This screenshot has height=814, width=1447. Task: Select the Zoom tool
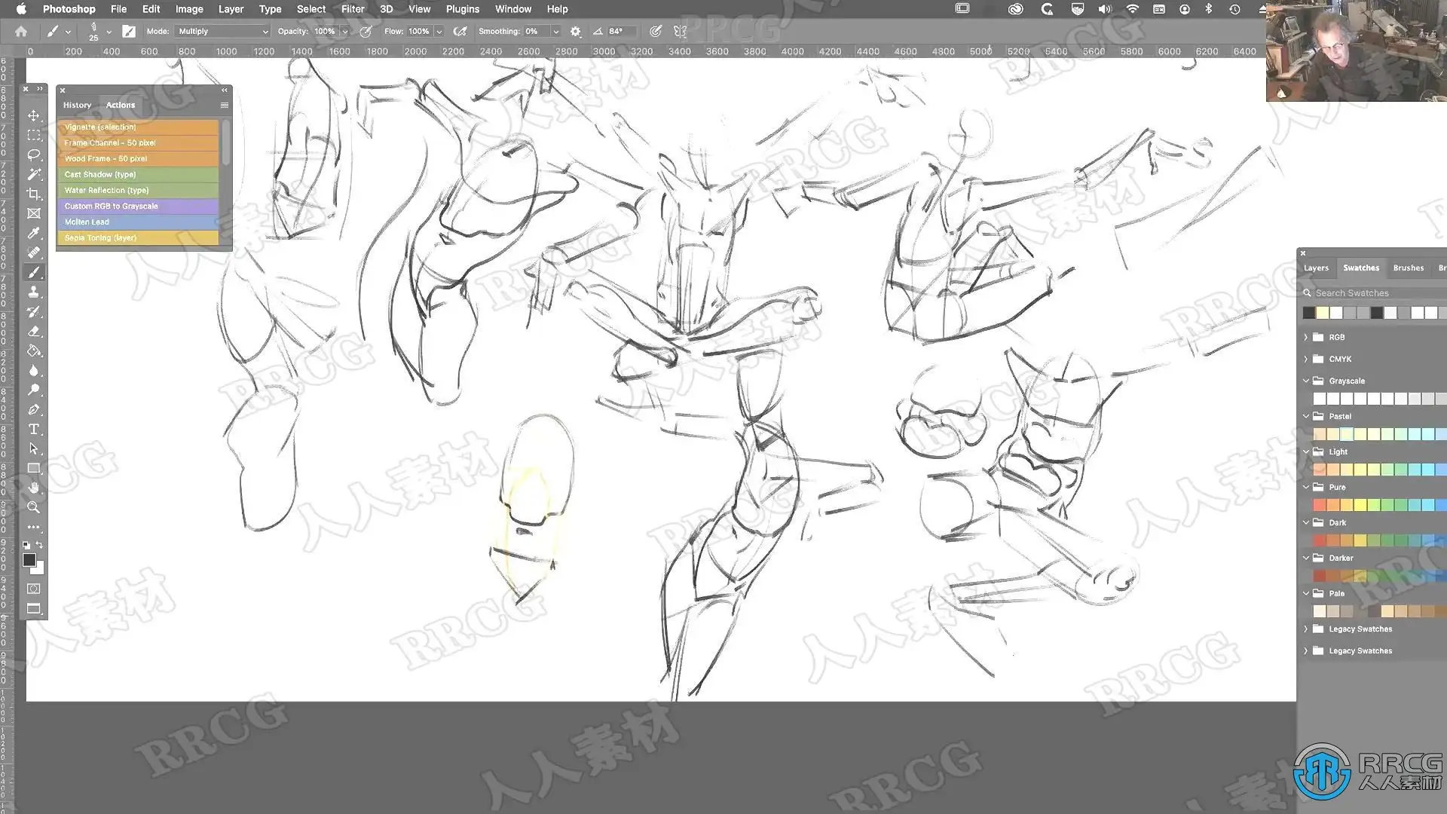[x=34, y=507]
